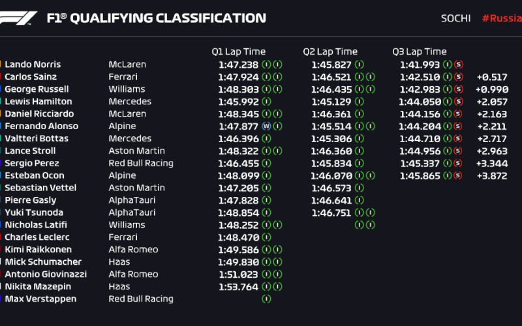Select Max Verstappen's row name
The image size is (522, 326).
(x=40, y=299)
